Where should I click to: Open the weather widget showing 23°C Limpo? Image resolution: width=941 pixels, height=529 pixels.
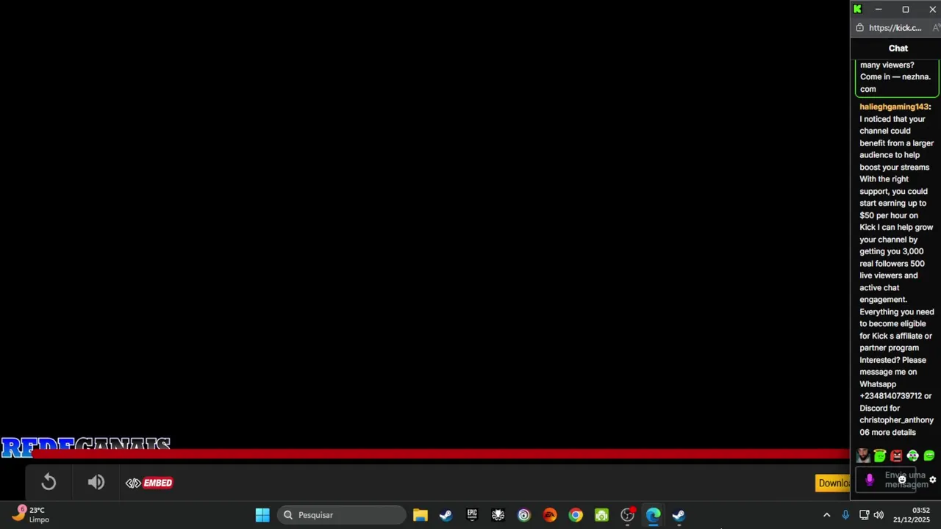(31, 515)
